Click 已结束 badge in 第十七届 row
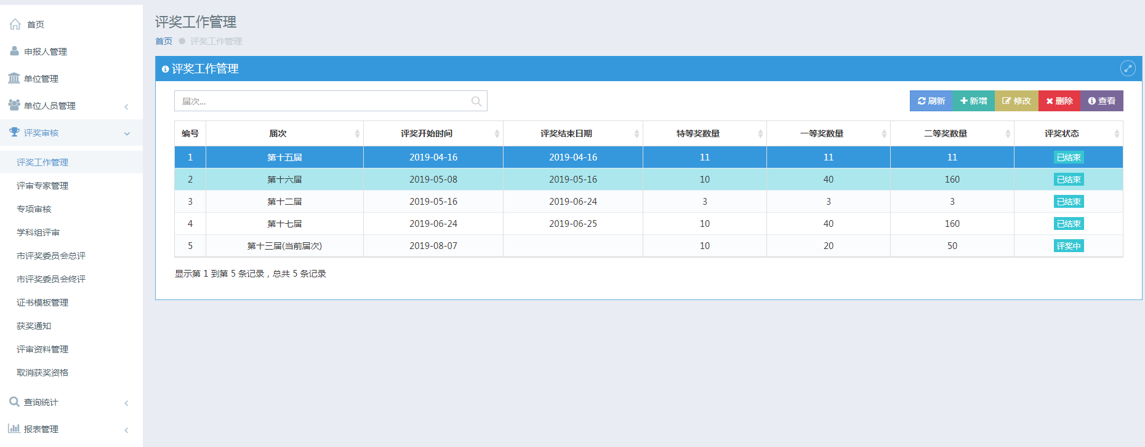 [1069, 224]
